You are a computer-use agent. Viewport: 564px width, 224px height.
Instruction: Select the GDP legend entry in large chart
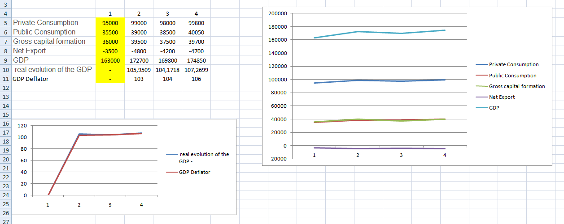(494, 108)
